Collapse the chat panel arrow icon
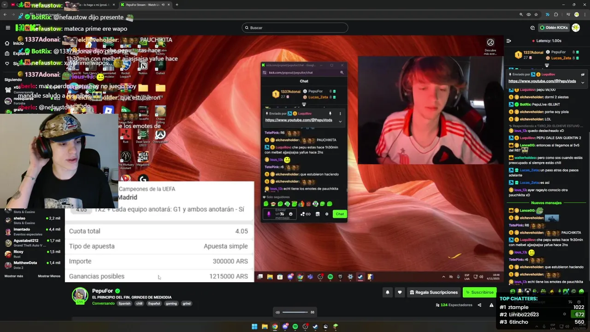Image resolution: width=590 pixels, height=332 pixels. [509, 41]
